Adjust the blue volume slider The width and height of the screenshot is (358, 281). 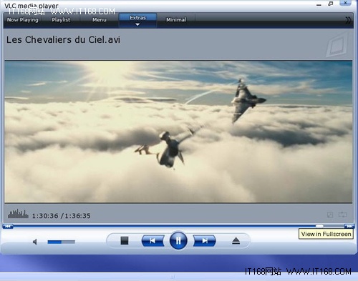click(x=62, y=242)
